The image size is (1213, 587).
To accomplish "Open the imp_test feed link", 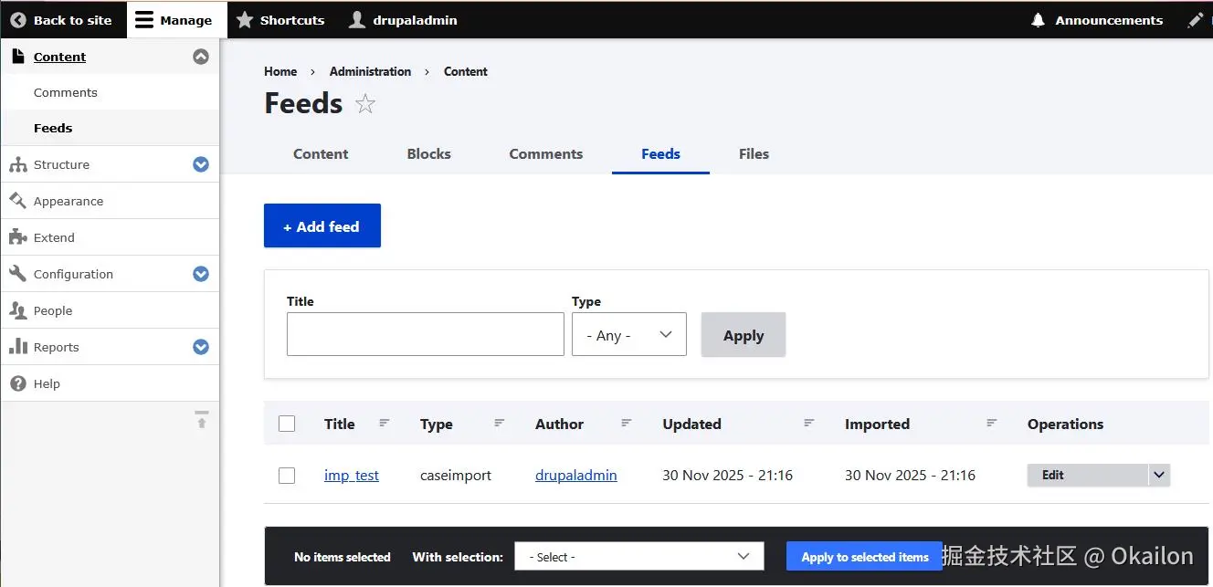I will click(x=352, y=475).
